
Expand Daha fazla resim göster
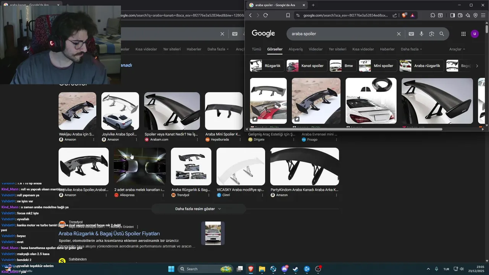pyautogui.click(x=198, y=209)
